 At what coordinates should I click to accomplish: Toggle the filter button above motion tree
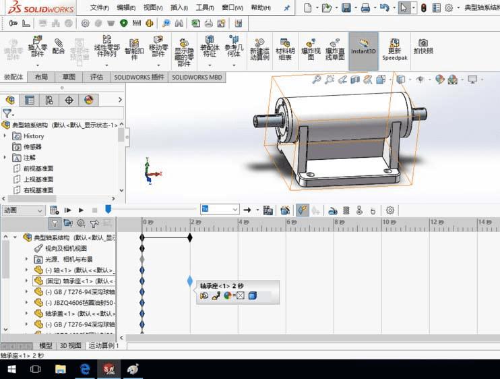coord(55,223)
